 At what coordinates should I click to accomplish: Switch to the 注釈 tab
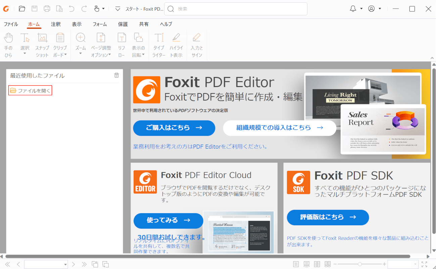[56, 24]
